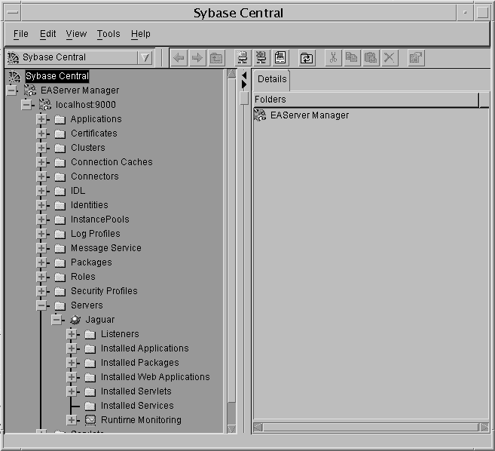Expand the Applications folder node
This screenshot has height=451, width=495.
click(42, 119)
